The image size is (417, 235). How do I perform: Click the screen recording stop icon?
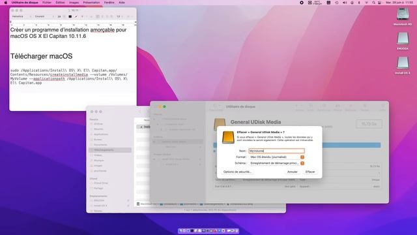tap(301, 3)
